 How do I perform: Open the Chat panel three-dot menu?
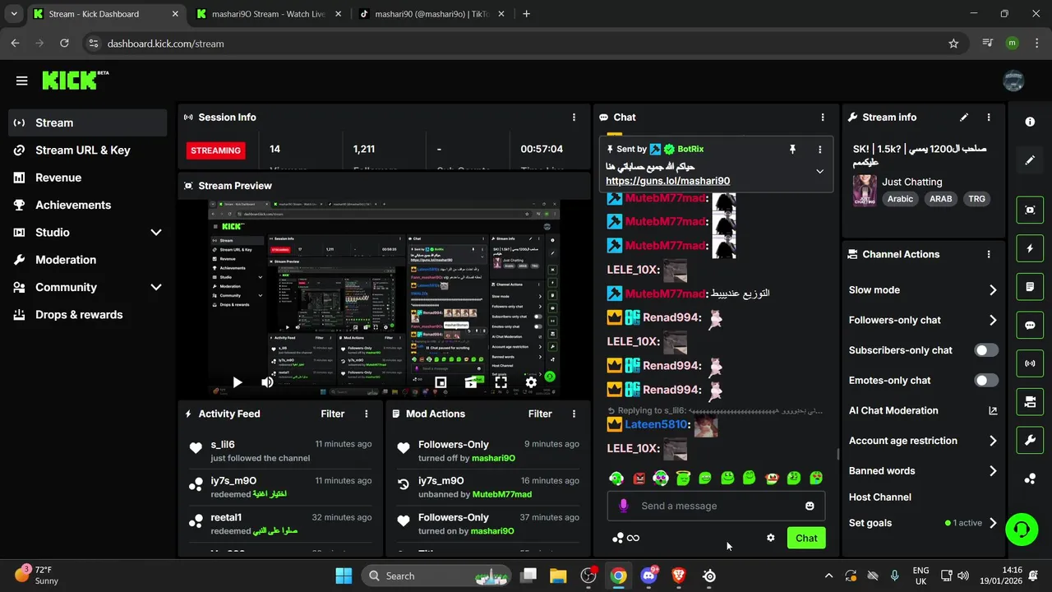tap(823, 118)
